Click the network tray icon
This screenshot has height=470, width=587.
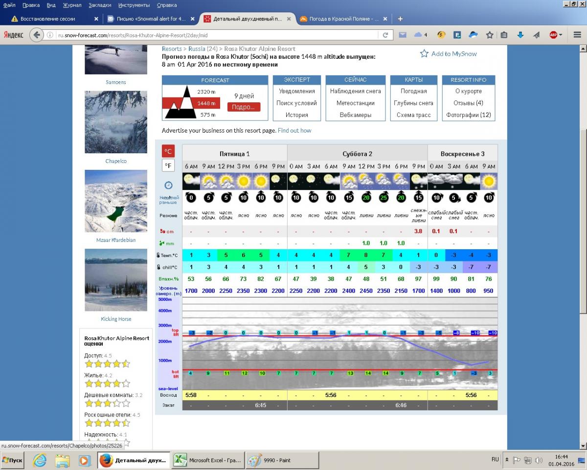pos(528,460)
